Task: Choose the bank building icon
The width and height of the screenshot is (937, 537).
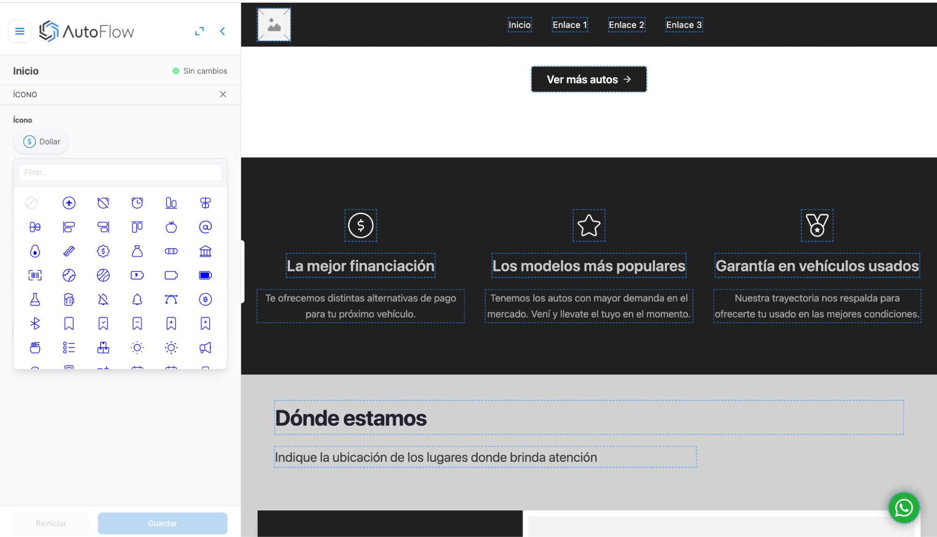Action: point(205,251)
